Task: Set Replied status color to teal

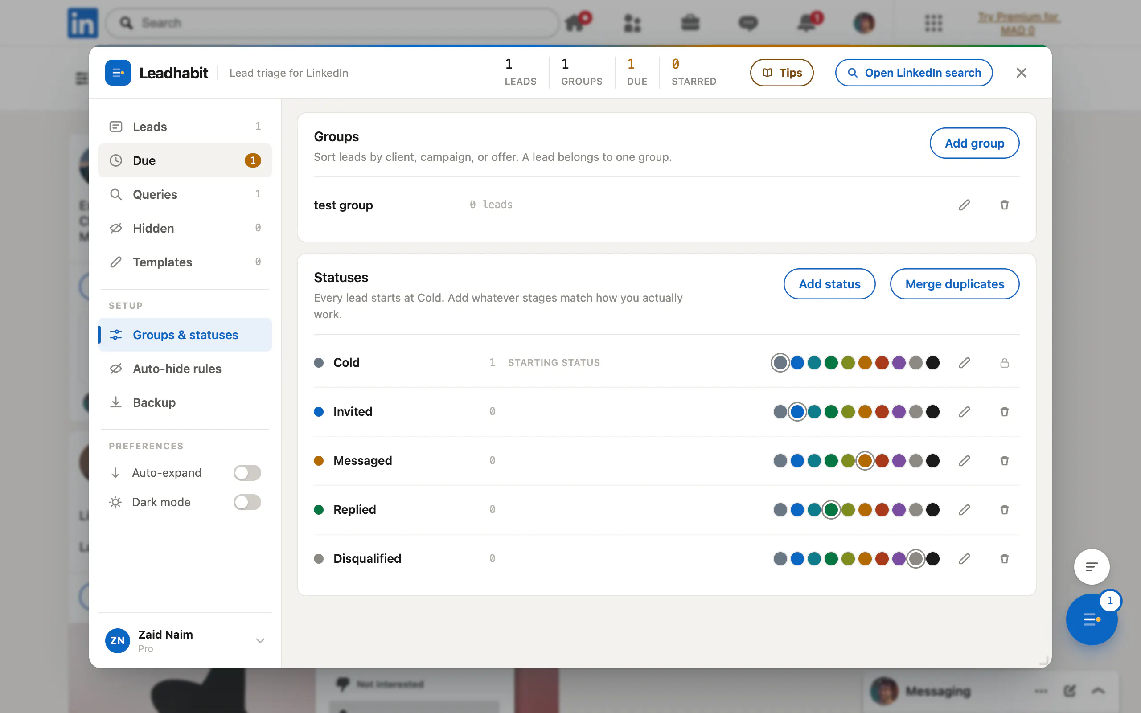Action: click(814, 510)
